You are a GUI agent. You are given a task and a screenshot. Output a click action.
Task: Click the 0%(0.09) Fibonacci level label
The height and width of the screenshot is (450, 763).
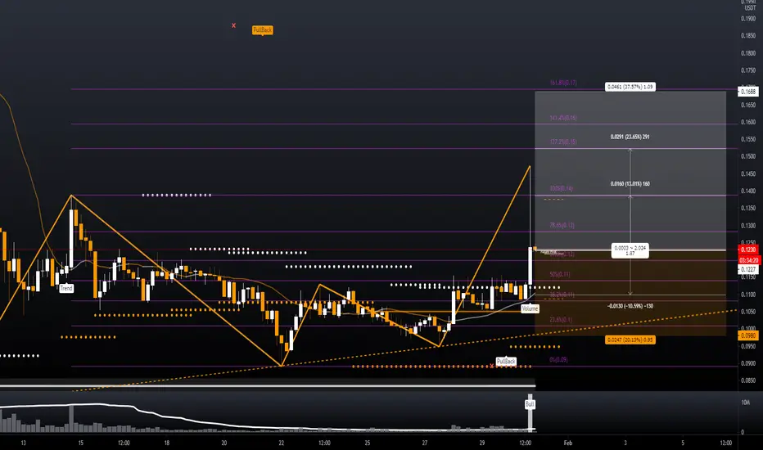point(558,360)
